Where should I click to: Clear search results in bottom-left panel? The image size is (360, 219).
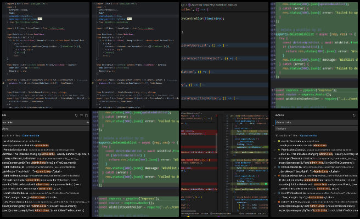[x=82, y=115]
